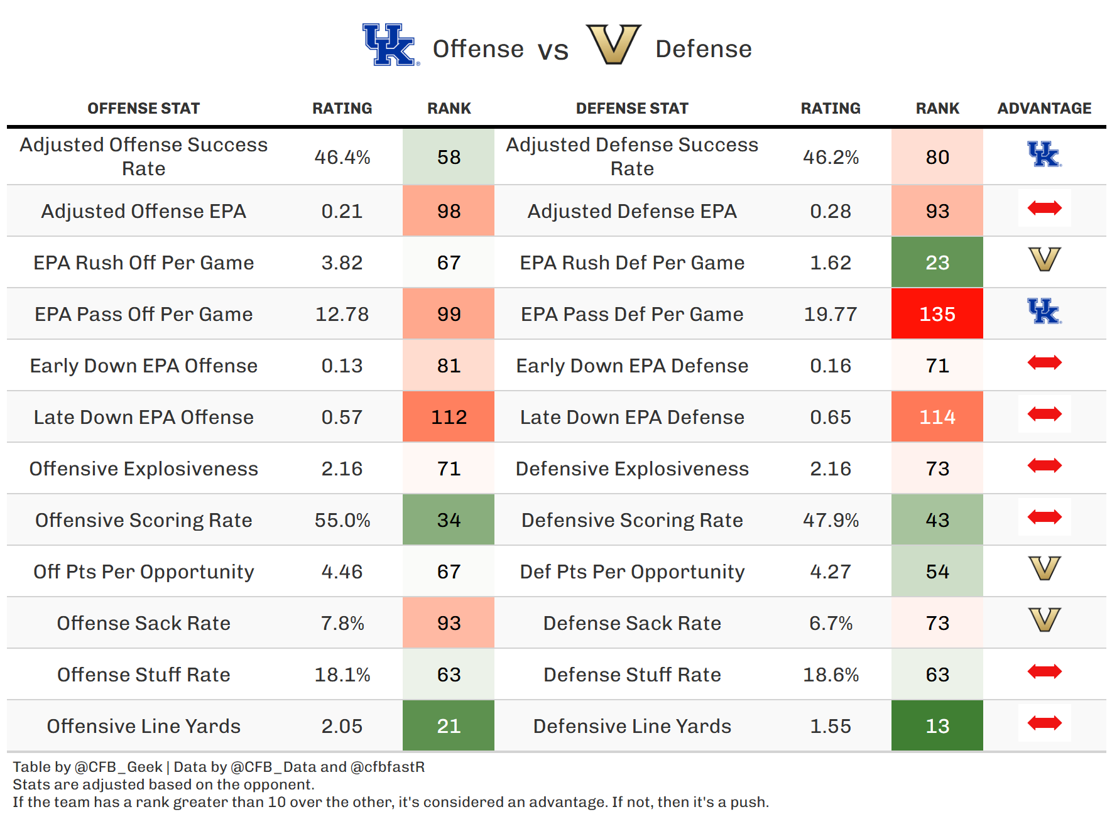Click Vanderbilt advantage icon in EPA Rush row
1112x824 pixels.
tap(1044, 259)
